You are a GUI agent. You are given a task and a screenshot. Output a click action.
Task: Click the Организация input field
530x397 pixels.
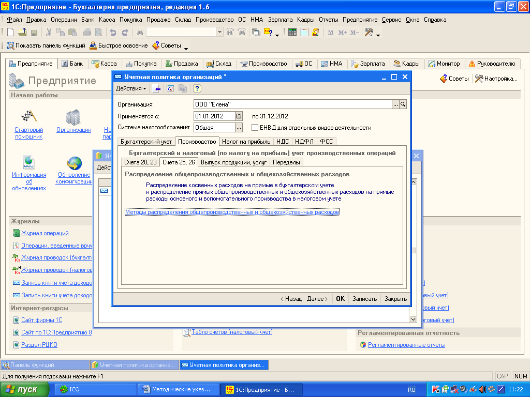[x=293, y=104]
